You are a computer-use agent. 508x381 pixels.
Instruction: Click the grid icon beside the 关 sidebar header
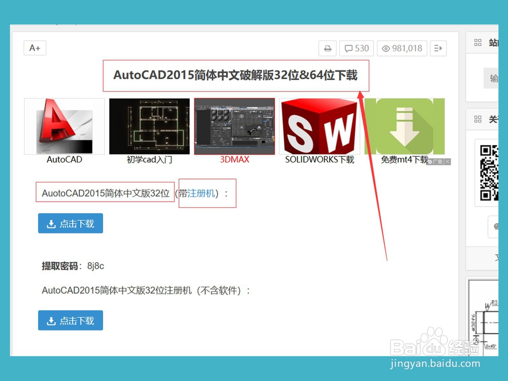[x=477, y=119]
